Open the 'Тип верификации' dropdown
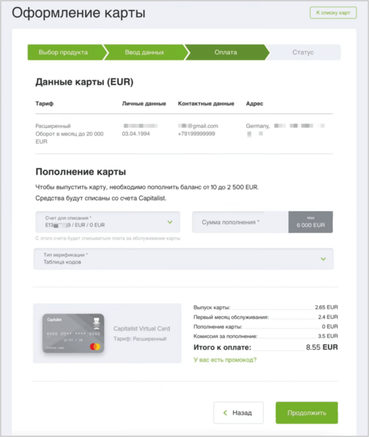This screenshot has height=437, width=369. point(183,259)
